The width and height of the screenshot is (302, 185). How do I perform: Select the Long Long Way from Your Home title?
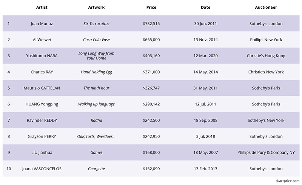[96, 56]
